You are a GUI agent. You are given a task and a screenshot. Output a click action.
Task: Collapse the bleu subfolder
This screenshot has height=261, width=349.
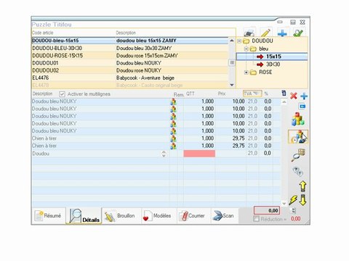246,49
